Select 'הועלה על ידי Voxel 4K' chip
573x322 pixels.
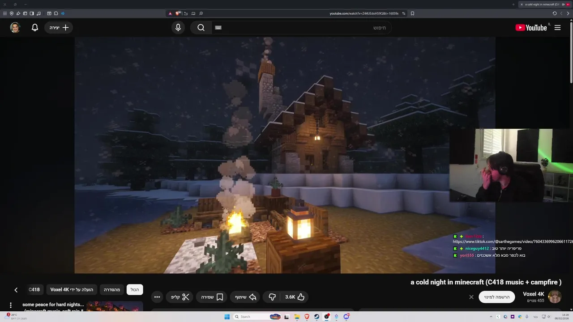click(x=72, y=290)
